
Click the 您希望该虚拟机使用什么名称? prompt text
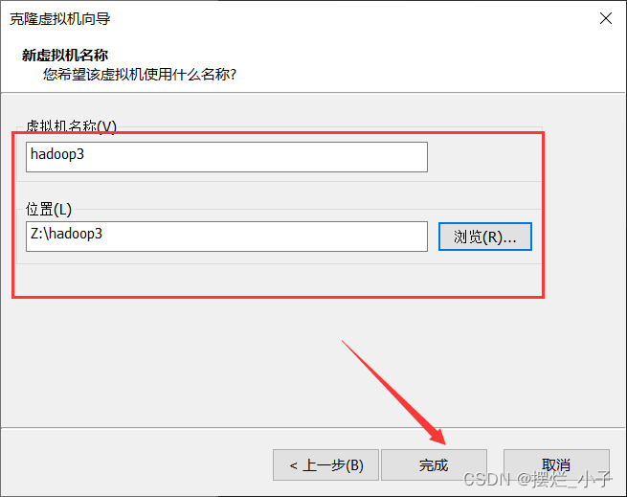point(140,75)
